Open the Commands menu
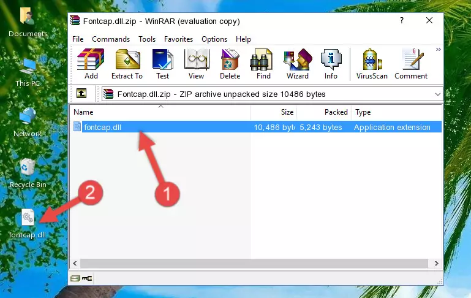471x298 pixels. (x=111, y=39)
